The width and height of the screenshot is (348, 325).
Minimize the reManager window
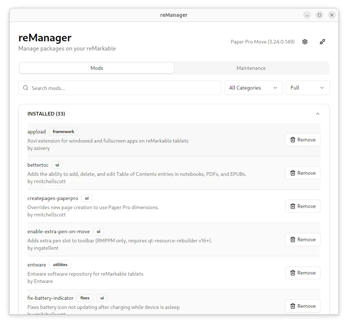click(x=307, y=15)
